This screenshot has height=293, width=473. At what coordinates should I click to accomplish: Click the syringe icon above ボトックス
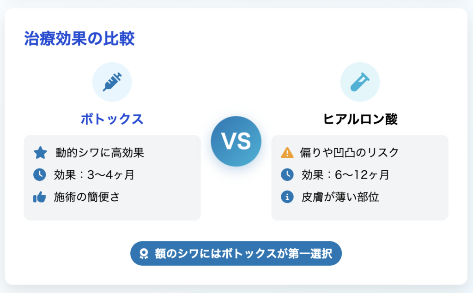coord(112,82)
